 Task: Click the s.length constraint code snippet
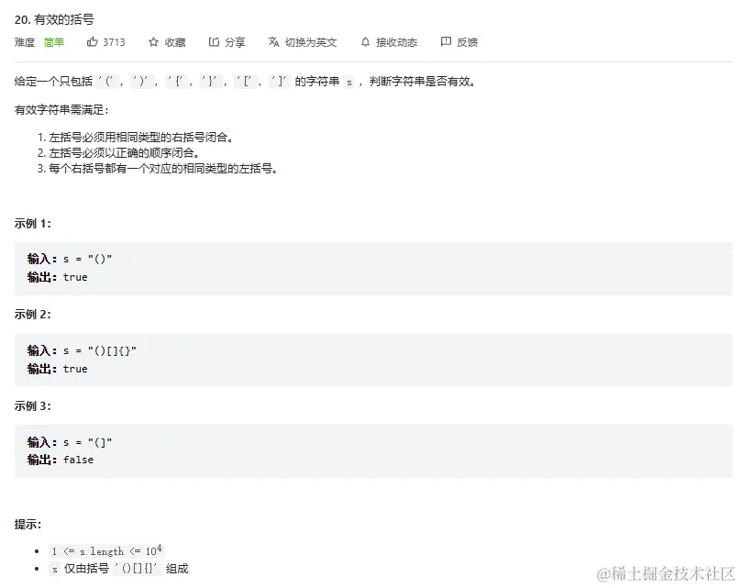tap(106, 550)
